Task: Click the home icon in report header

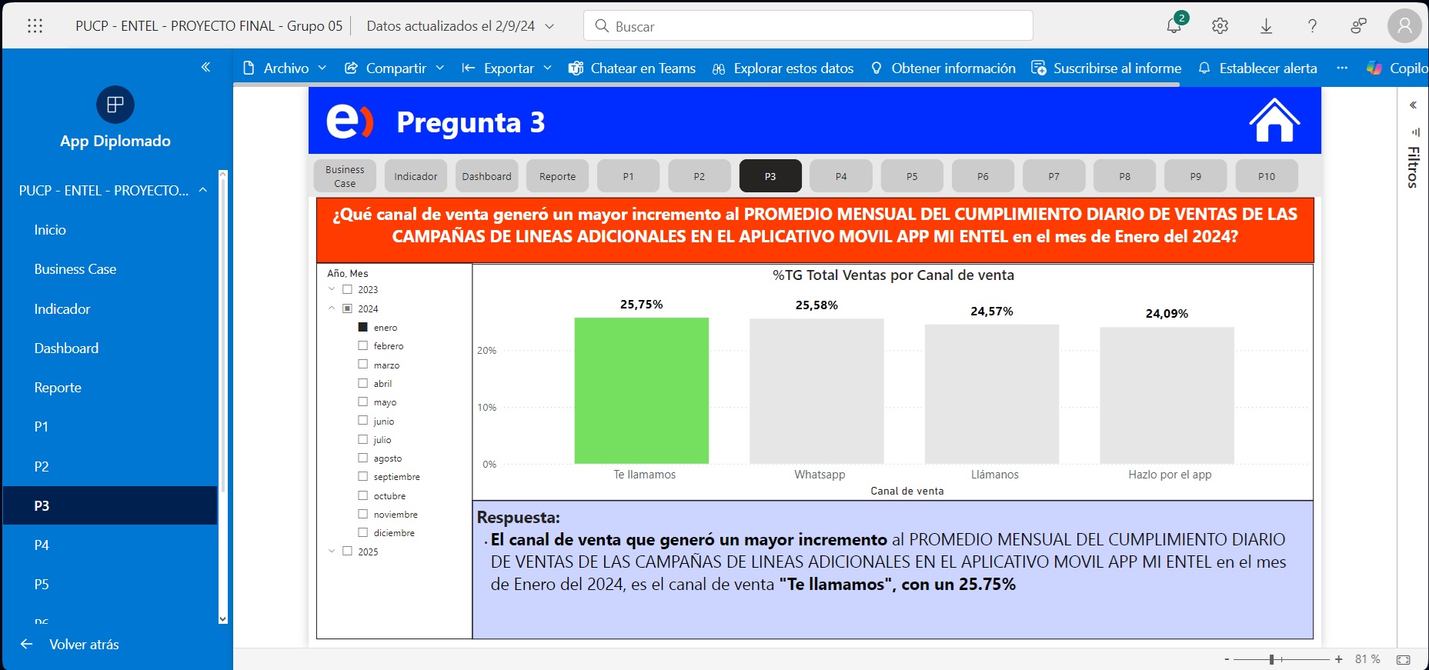Action: (1274, 120)
